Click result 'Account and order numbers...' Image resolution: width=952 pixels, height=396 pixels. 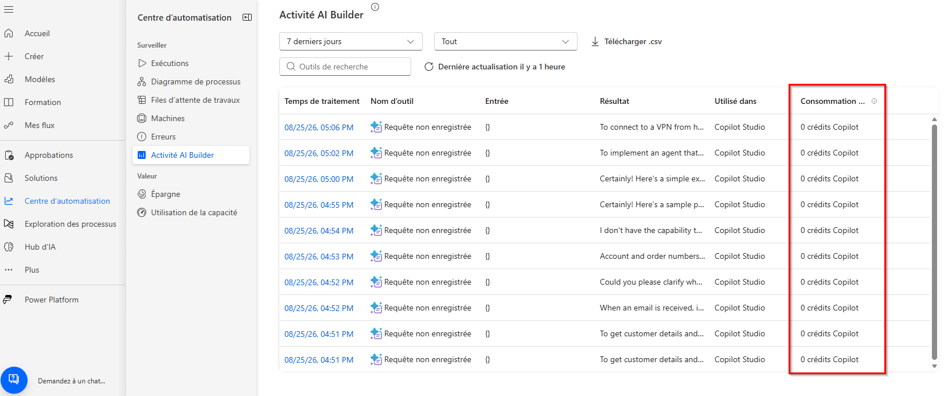click(x=653, y=256)
